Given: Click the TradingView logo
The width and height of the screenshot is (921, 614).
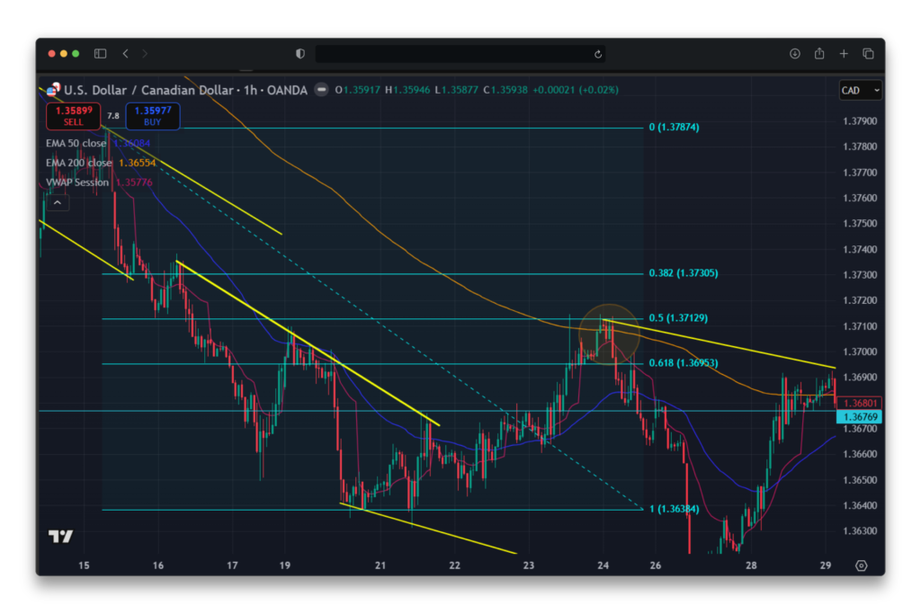Looking at the screenshot, I should coord(60,536).
